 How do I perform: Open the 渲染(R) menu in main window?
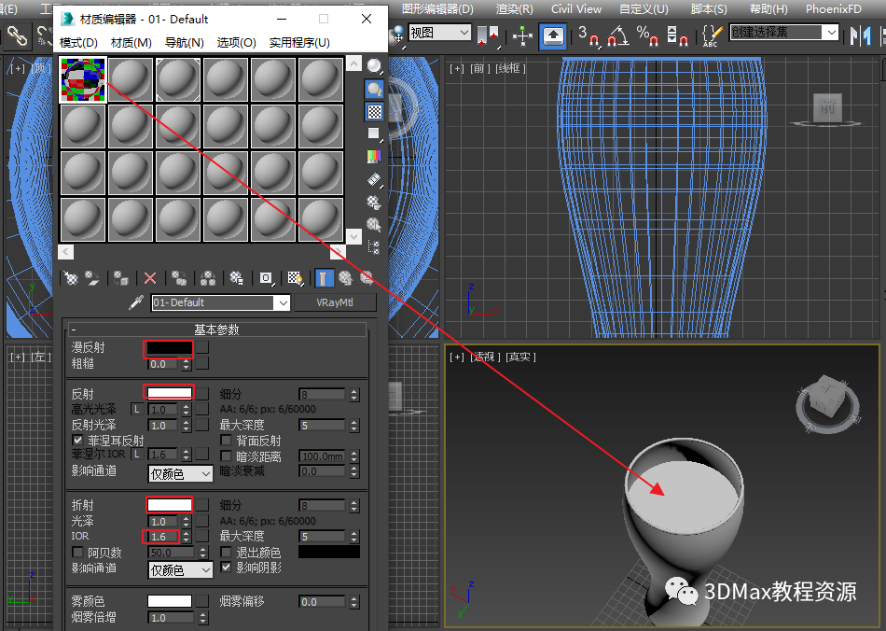coord(514,9)
